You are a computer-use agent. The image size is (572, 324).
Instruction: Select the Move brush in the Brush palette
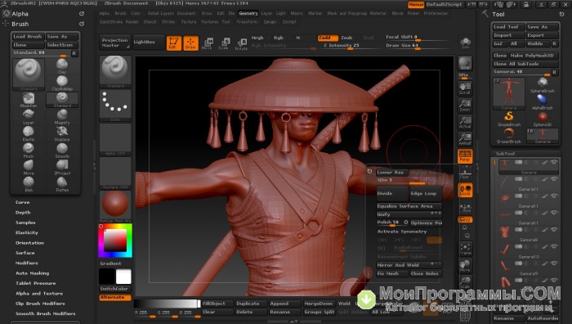coord(29,167)
